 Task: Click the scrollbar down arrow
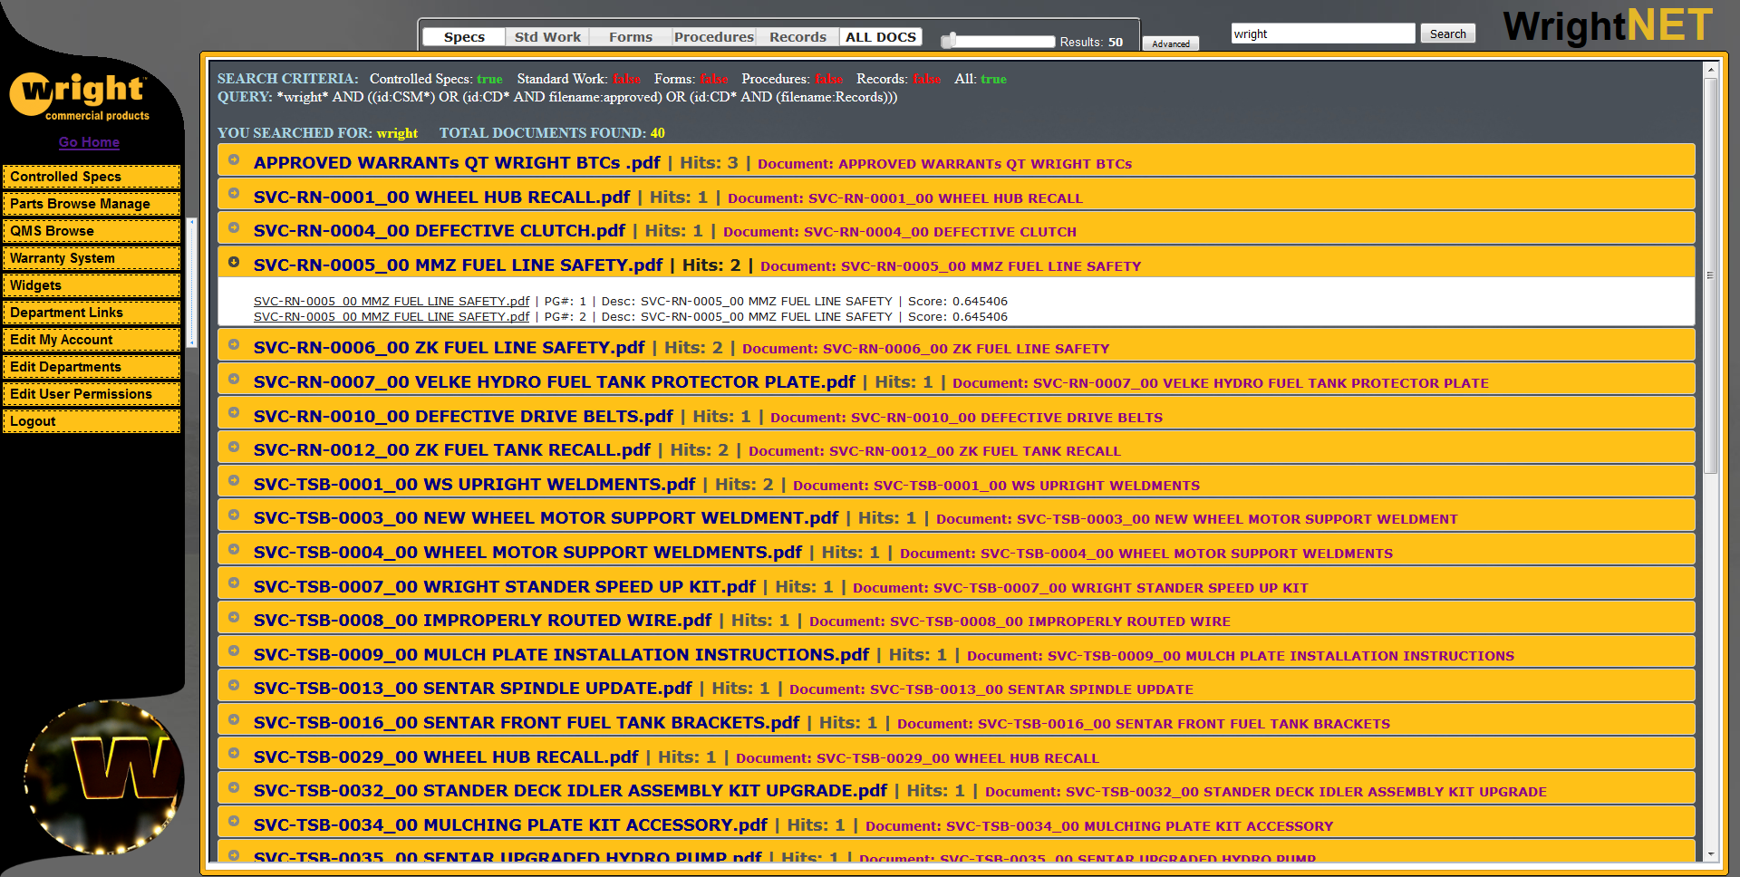point(1711,854)
